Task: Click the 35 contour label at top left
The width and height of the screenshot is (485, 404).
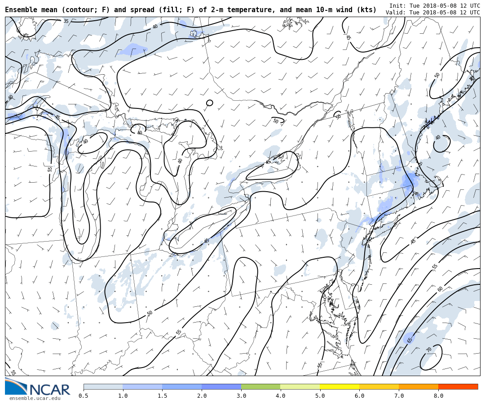Action: tap(66, 21)
